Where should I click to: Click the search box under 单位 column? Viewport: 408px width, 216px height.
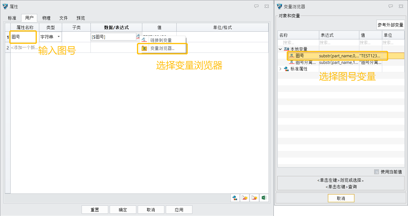[x=393, y=43]
